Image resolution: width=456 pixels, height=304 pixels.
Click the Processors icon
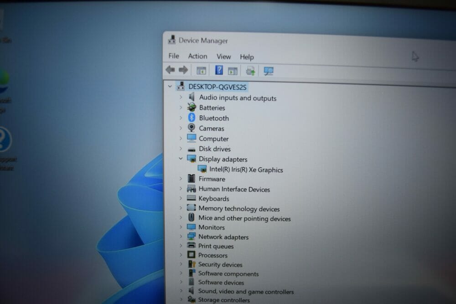pyautogui.click(x=192, y=255)
